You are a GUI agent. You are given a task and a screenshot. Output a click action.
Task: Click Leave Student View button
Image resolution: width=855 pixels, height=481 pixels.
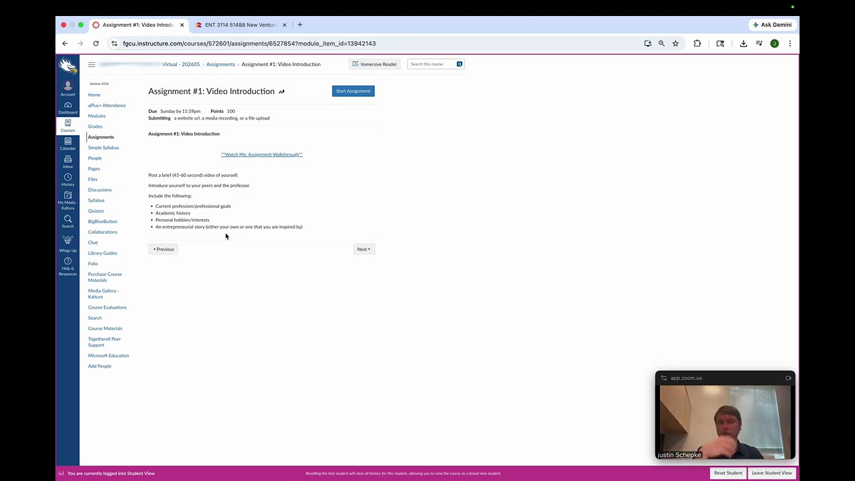click(x=772, y=473)
